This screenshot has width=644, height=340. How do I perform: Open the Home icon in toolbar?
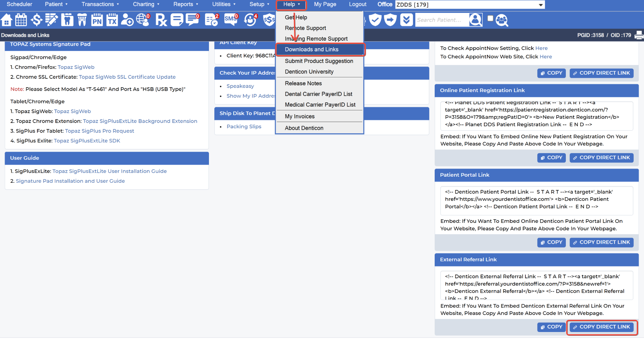click(6, 19)
